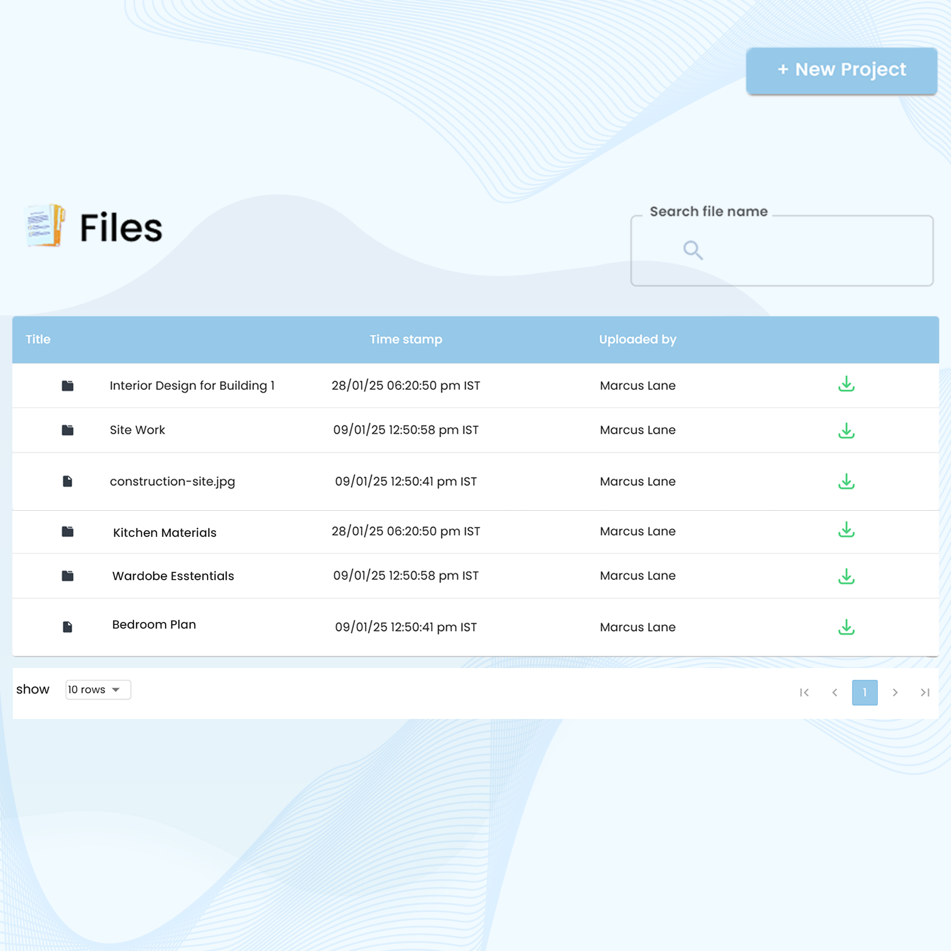The height and width of the screenshot is (951, 951).
Task: Download the Site Work folder
Action: pos(846,431)
